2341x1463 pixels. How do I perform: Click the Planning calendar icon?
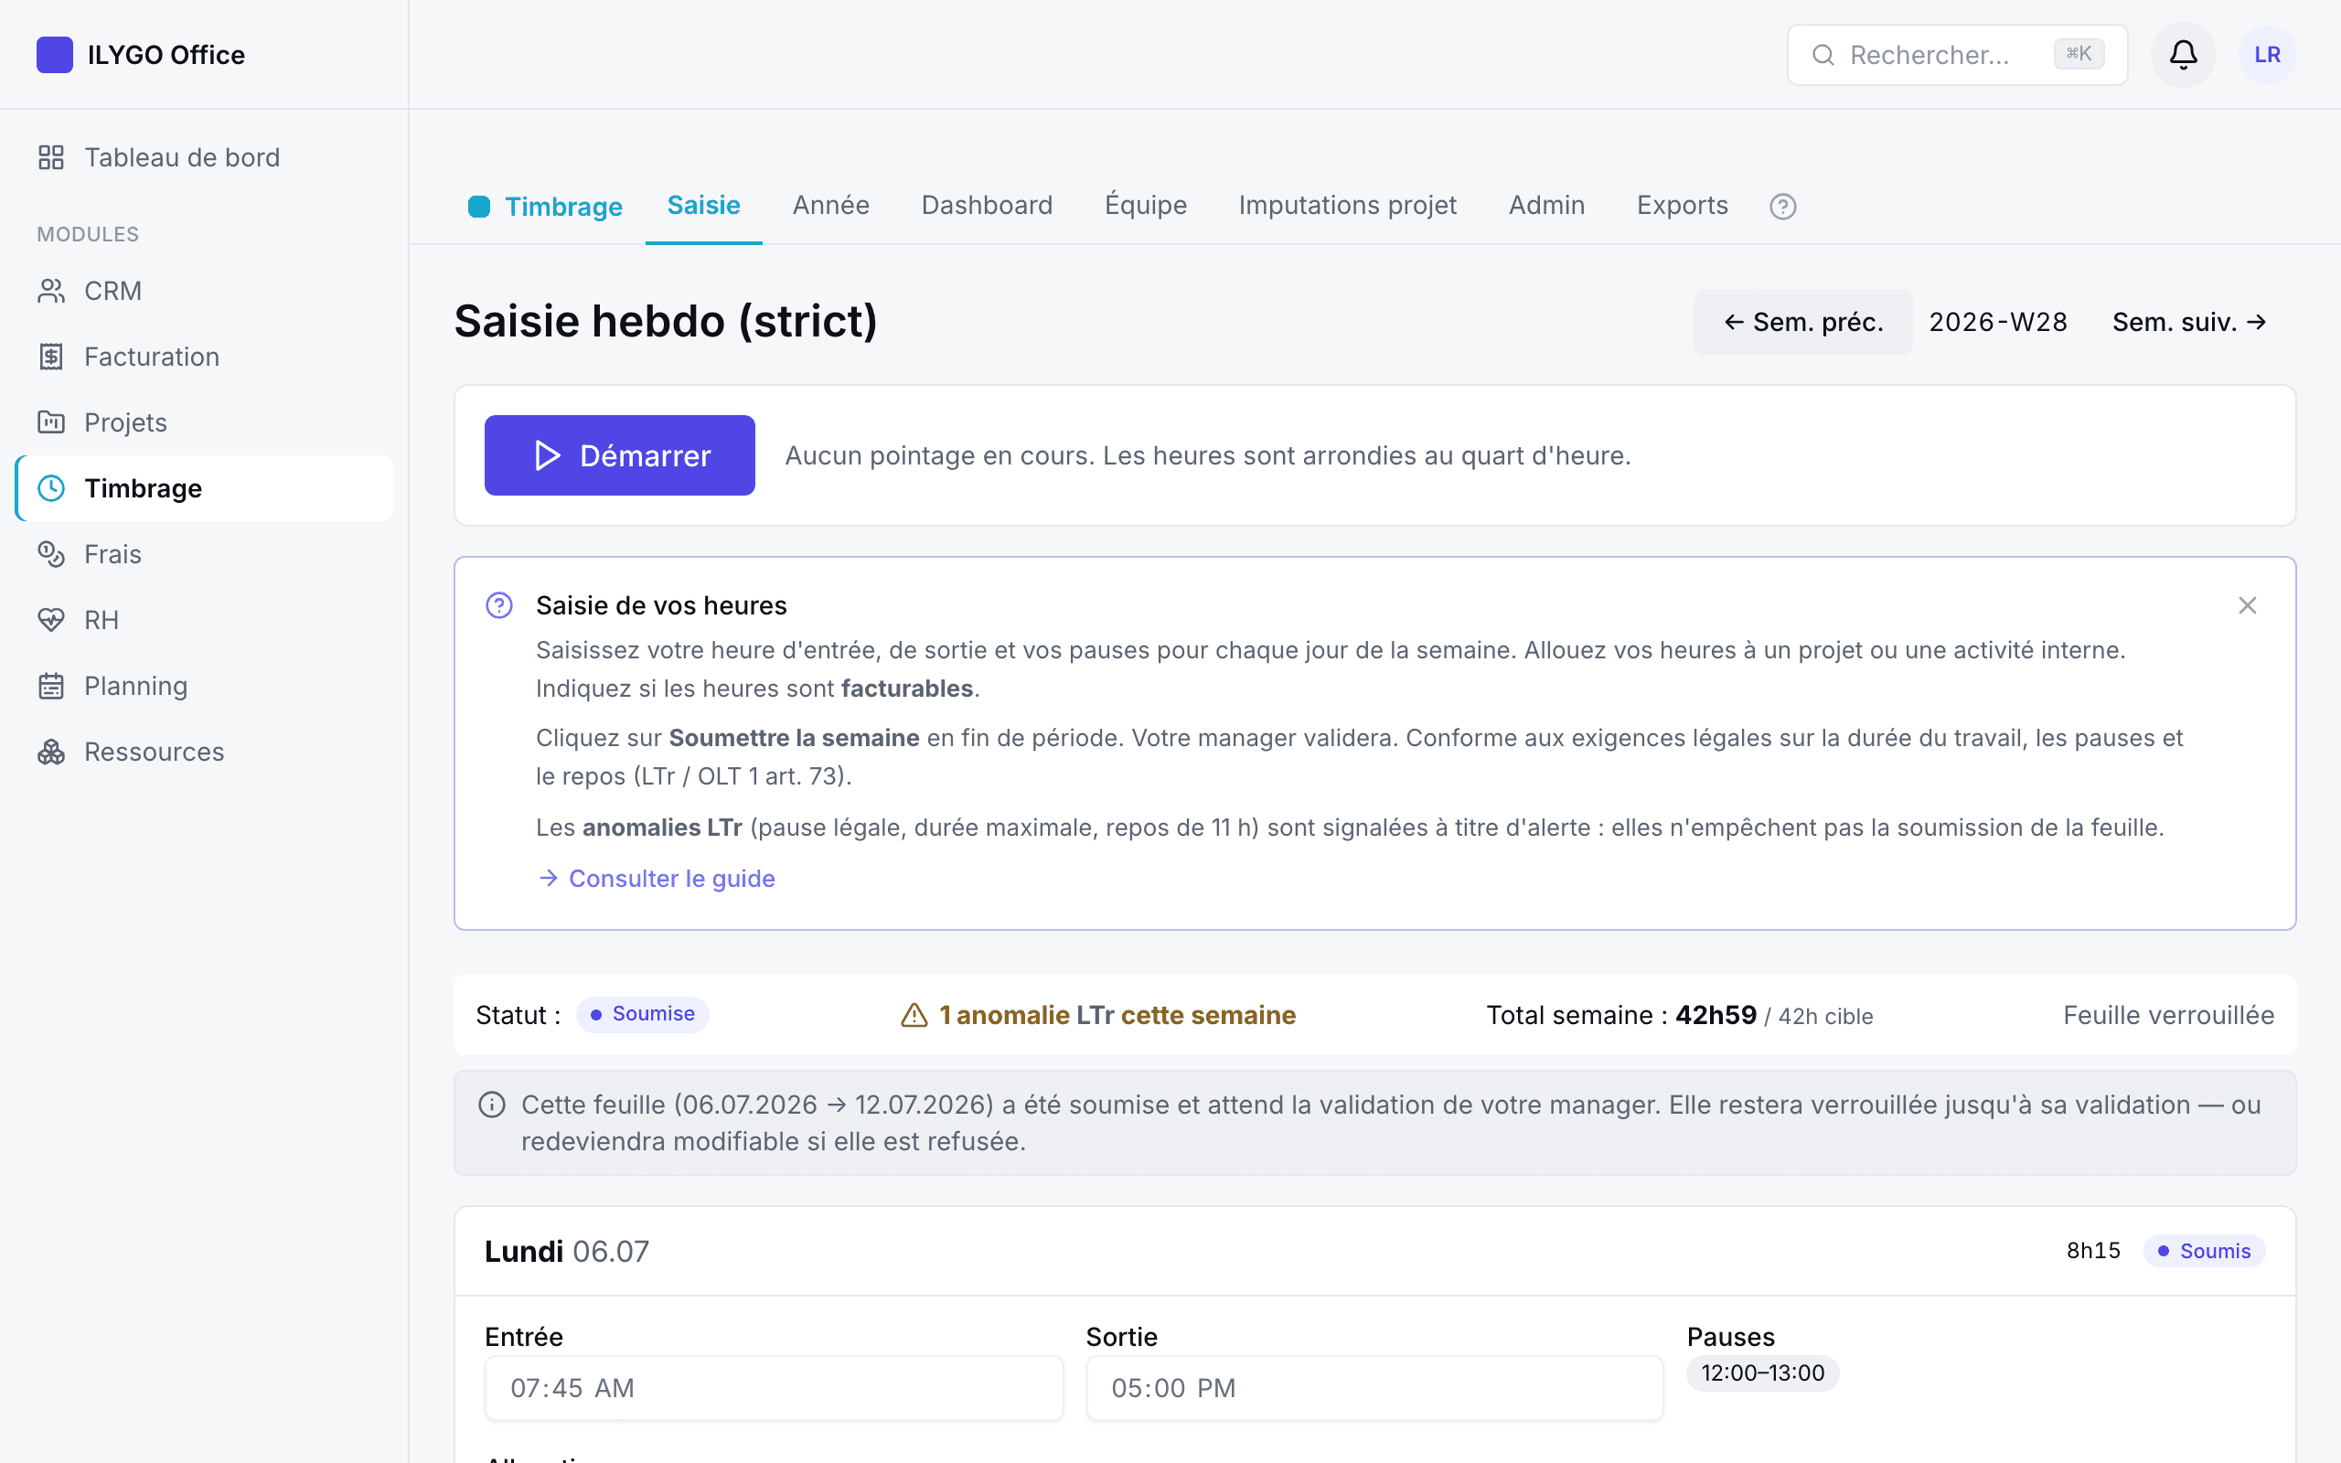51,686
